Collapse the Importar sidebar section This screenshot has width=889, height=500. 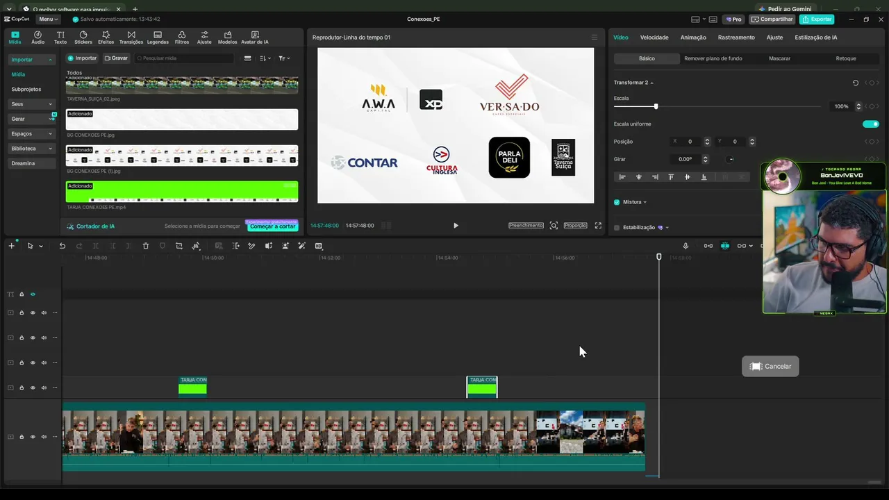click(x=50, y=60)
